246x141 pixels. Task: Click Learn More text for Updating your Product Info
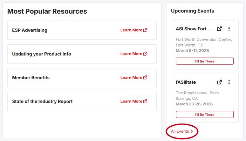click(131, 54)
